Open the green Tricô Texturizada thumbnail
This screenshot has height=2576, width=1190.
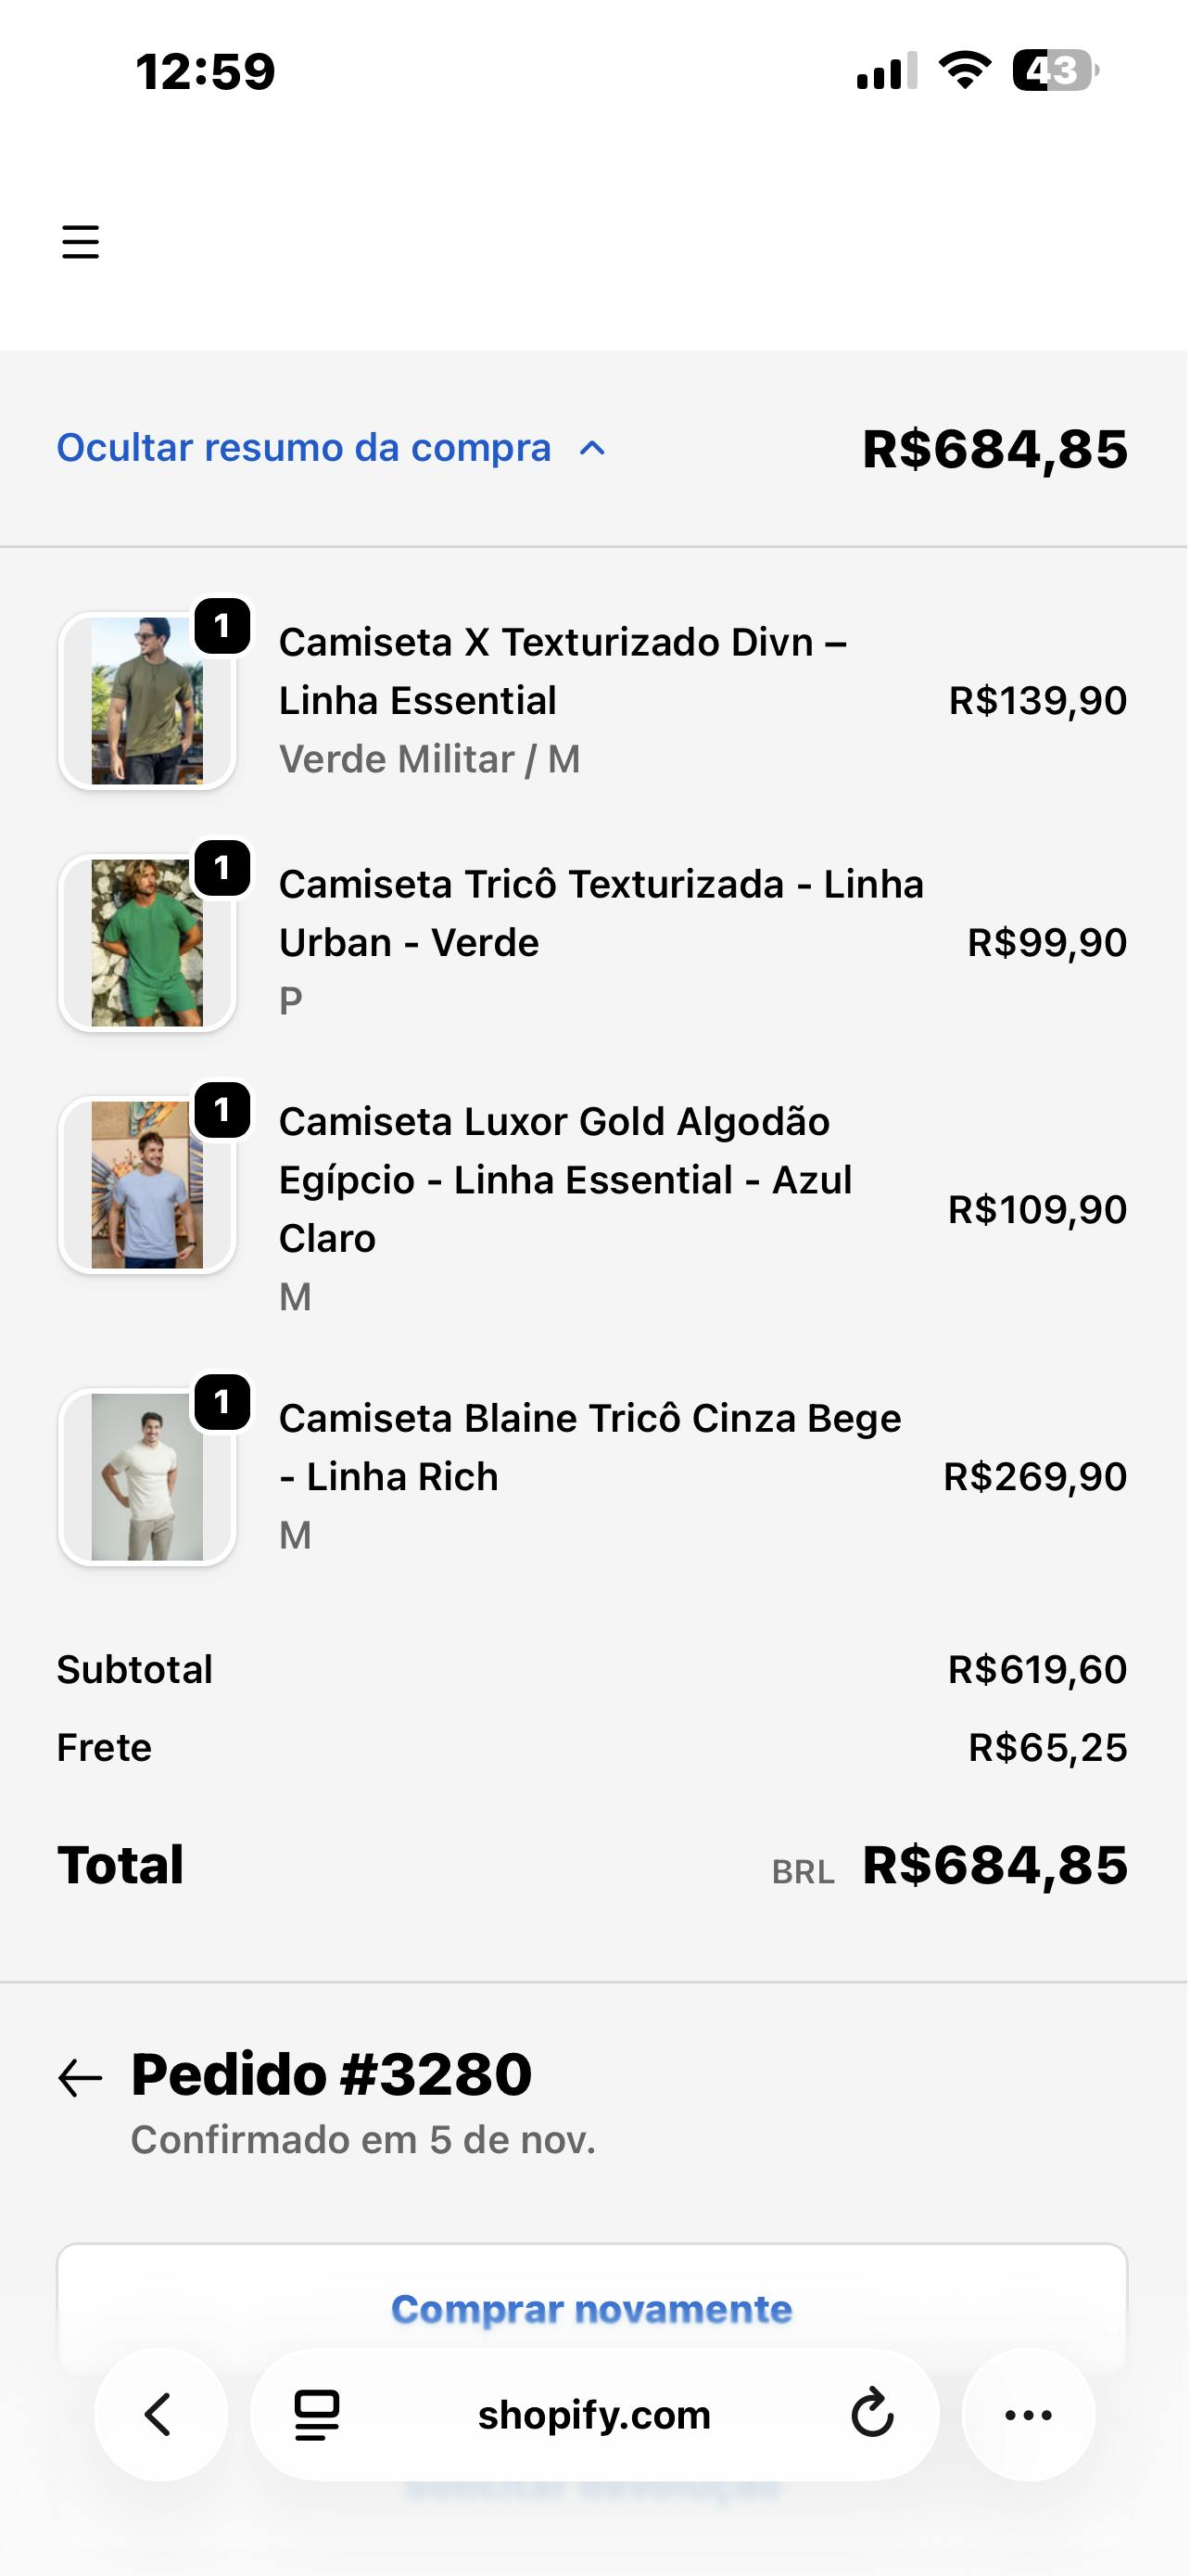146,943
